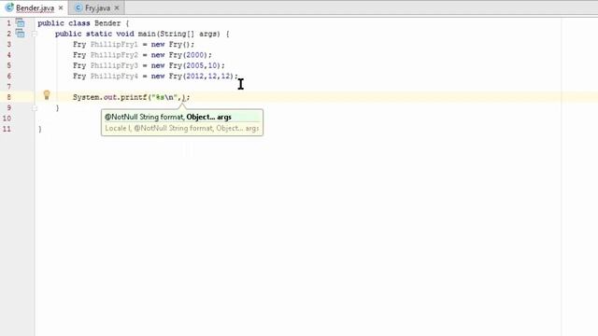
Task: Click the 'main' method name on line 2
Action: coord(146,34)
